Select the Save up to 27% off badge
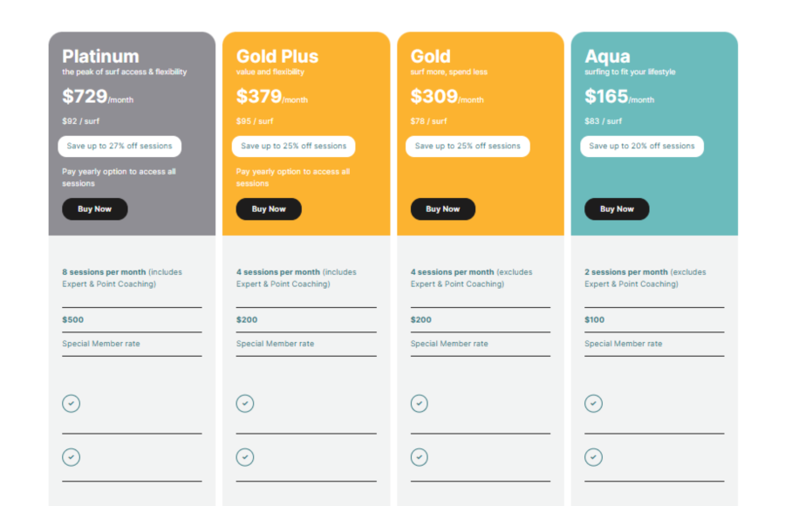Image resolution: width=785 pixels, height=506 pixels. coord(119,147)
